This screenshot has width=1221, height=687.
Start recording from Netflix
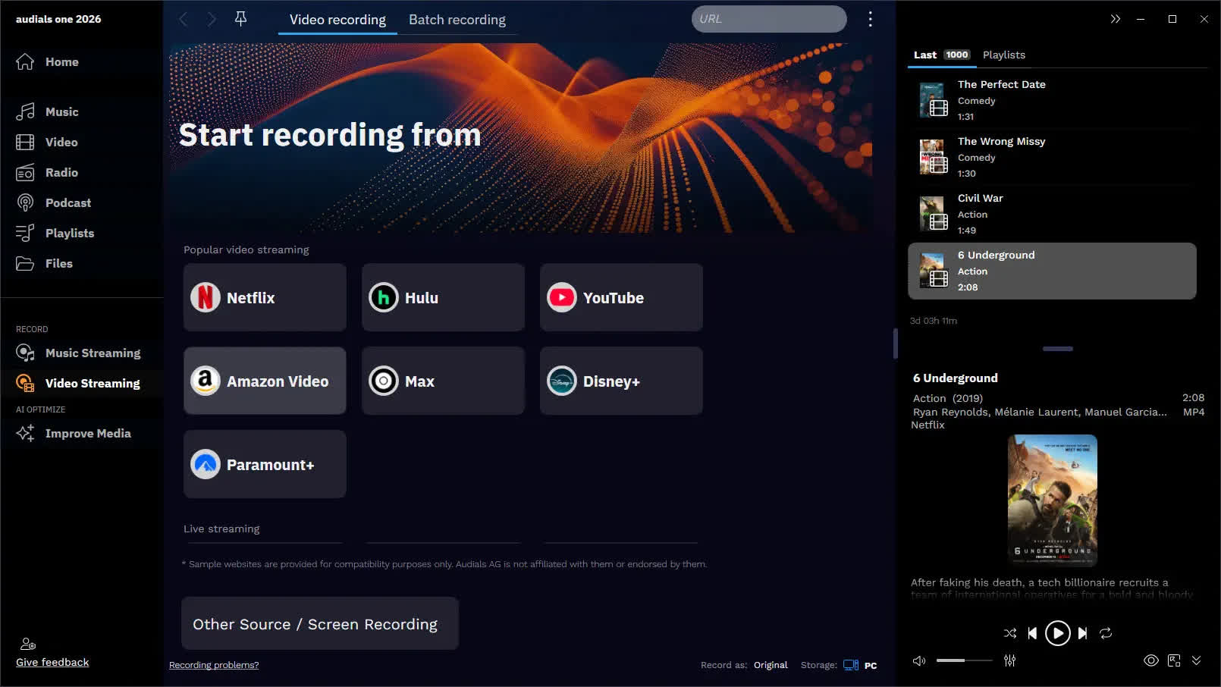264,297
